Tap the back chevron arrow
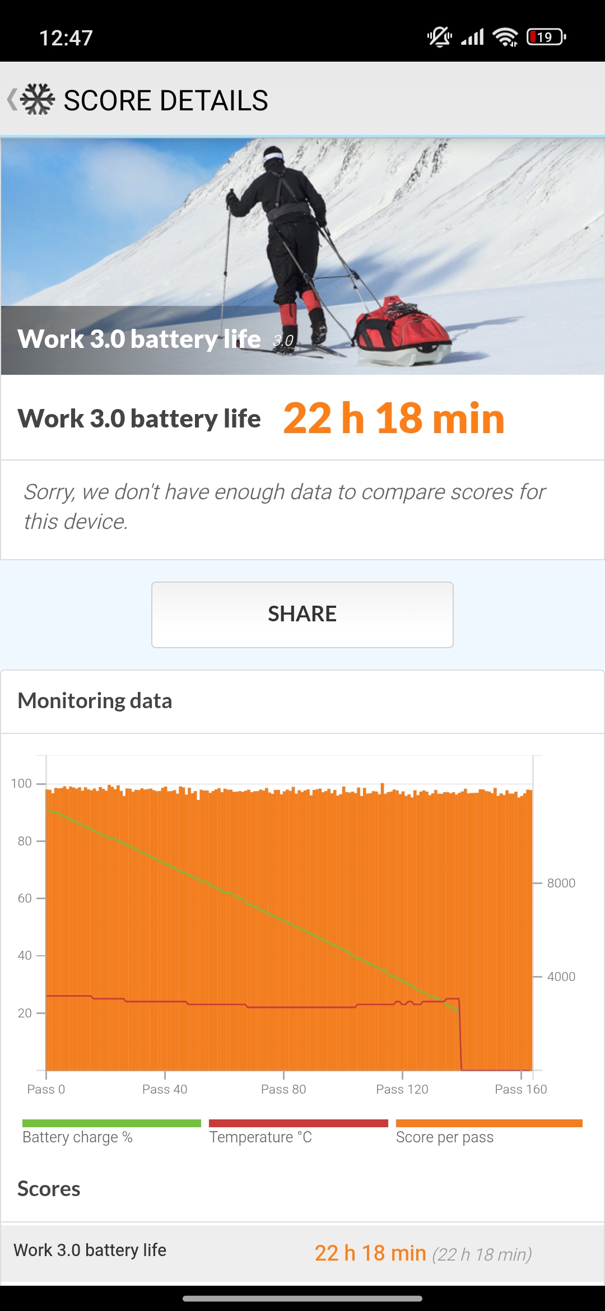This screenshot has width=605, height=1311. tap(12, 100)
